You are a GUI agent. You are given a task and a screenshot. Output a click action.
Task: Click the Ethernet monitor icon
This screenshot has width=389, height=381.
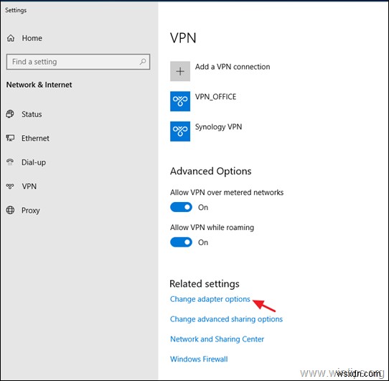10,138
